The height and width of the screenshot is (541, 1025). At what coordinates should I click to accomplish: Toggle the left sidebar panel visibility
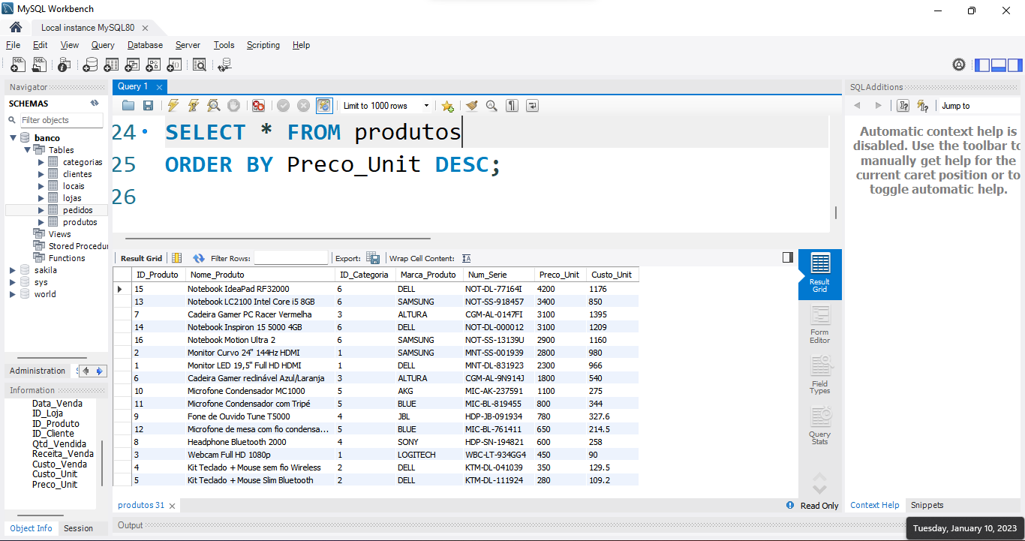click(982, 65)
